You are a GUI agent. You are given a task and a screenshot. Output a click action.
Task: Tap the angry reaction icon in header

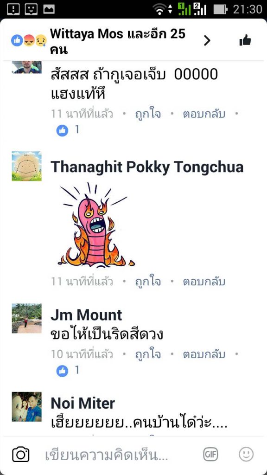pyautogui.click(x=29, y=40)
